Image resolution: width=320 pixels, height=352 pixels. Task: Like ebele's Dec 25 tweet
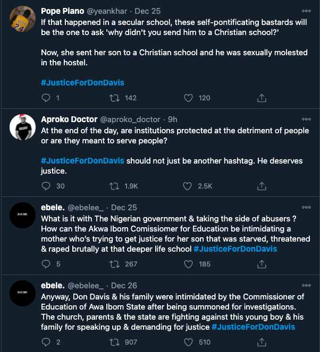click(188, 264)
